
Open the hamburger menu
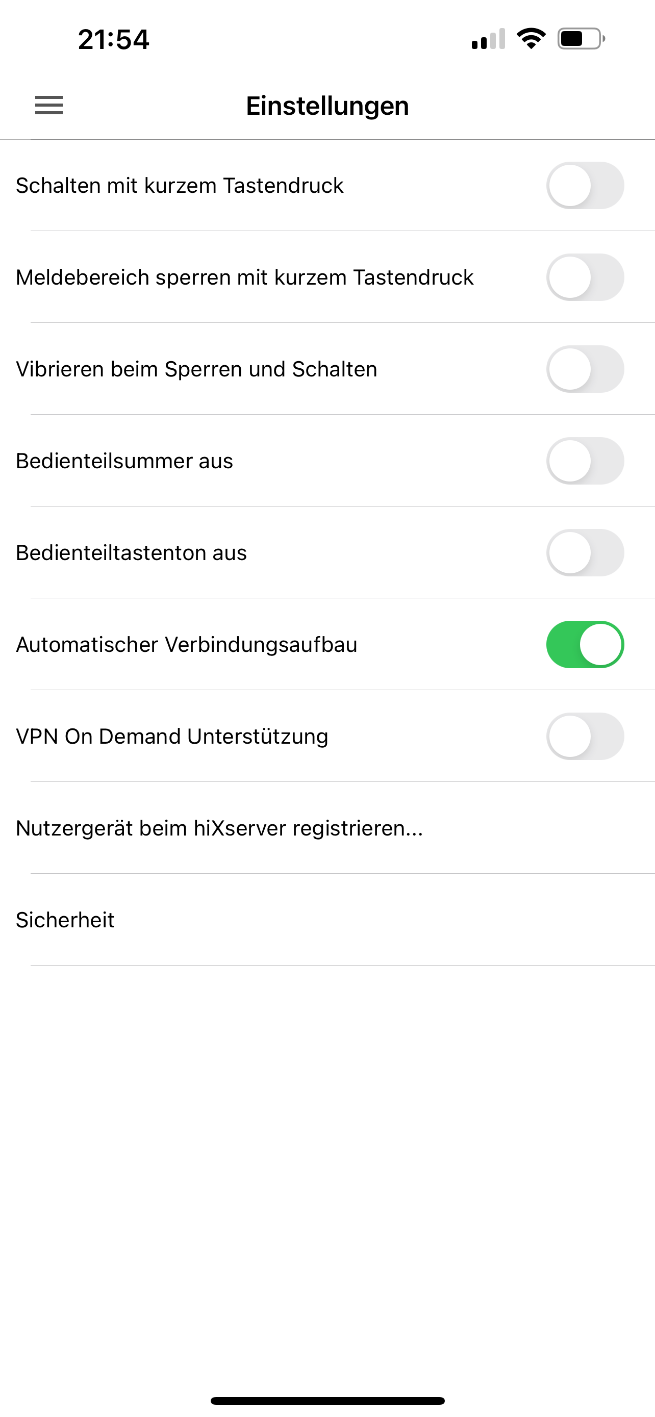(x=49, y=105)
